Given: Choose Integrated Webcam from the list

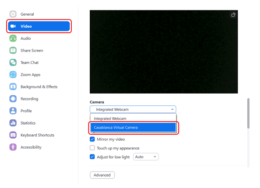Looking at the screenshot, I should [x=133, y=118].
